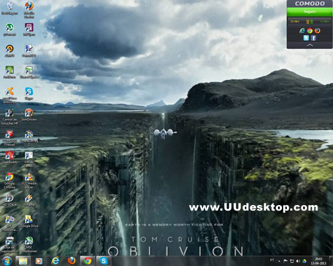Viewport: 333px width, 266px height.
Task: Launch Skype from the desktop shortcut
Action: [29, 93]
